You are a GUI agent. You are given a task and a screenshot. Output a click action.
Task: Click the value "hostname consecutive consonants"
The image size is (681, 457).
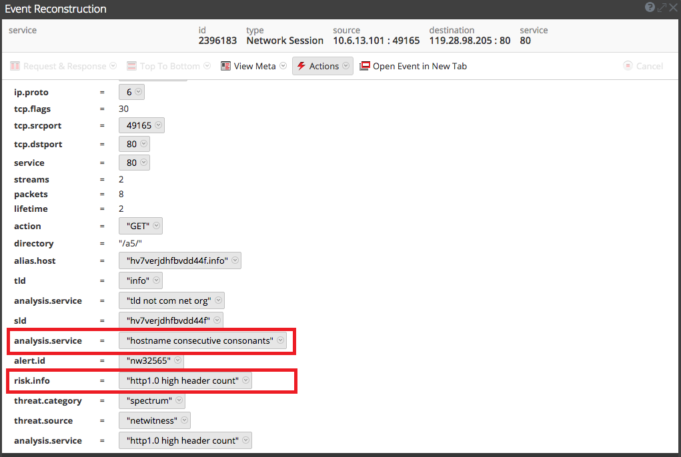point(200,340)
